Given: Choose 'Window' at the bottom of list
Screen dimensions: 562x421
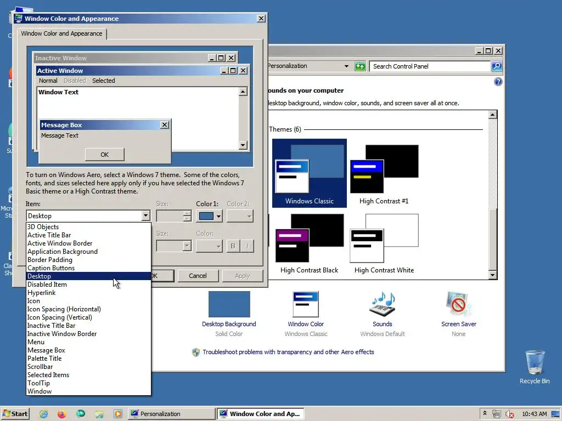Looking at the screenshot, I should coord(88,391).
